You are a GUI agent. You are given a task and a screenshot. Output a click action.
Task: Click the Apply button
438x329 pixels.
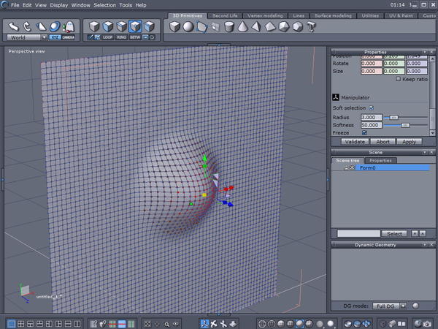point(410,142)
